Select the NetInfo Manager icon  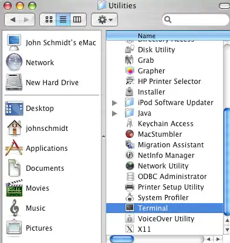coord(130,155)
